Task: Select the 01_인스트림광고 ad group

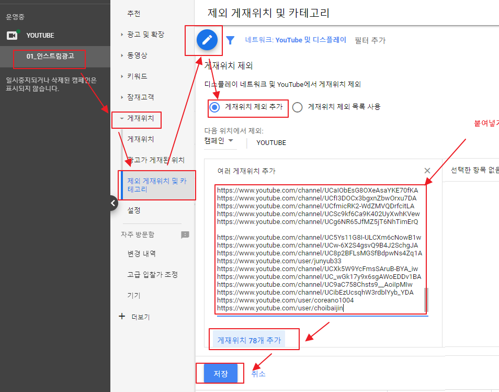Action: tap(50, 57)
